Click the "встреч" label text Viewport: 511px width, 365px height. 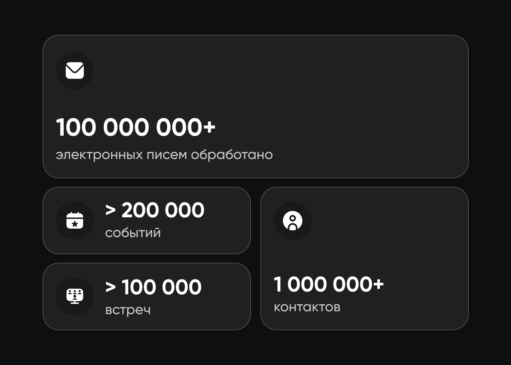128,310
